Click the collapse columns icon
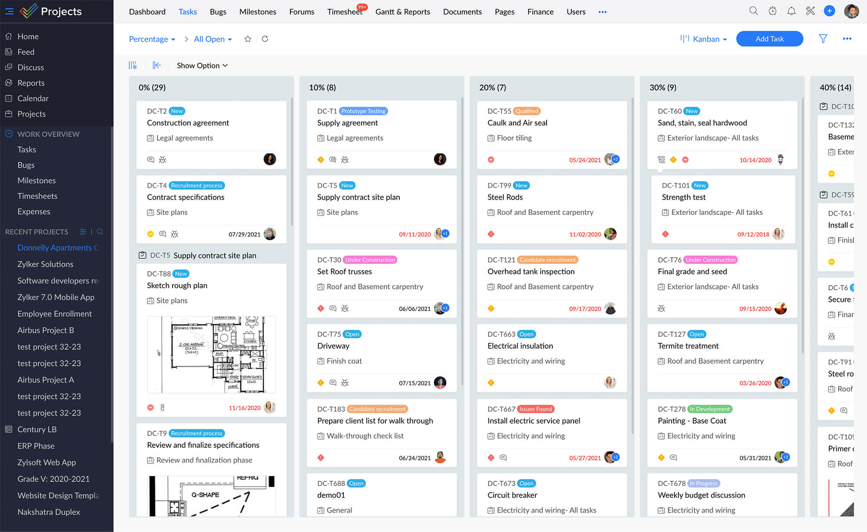This screenshot has width=867, height=532. click(x=156, y=65)
